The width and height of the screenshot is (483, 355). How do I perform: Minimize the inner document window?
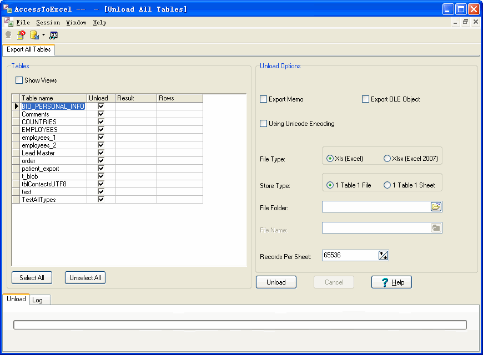point(455,22)
